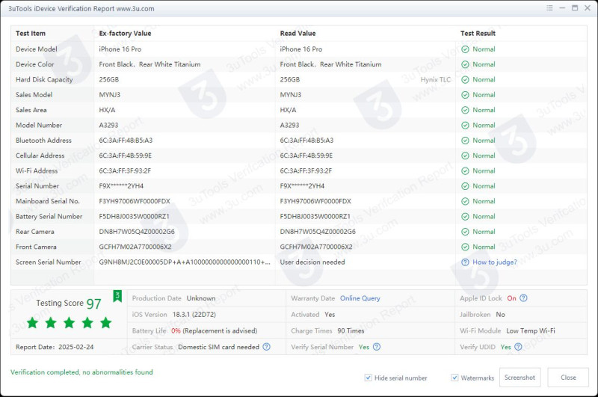Click the Verify Serial Number Yes value
This screenshot has height=397, width=598.
(x=364, y=347)
